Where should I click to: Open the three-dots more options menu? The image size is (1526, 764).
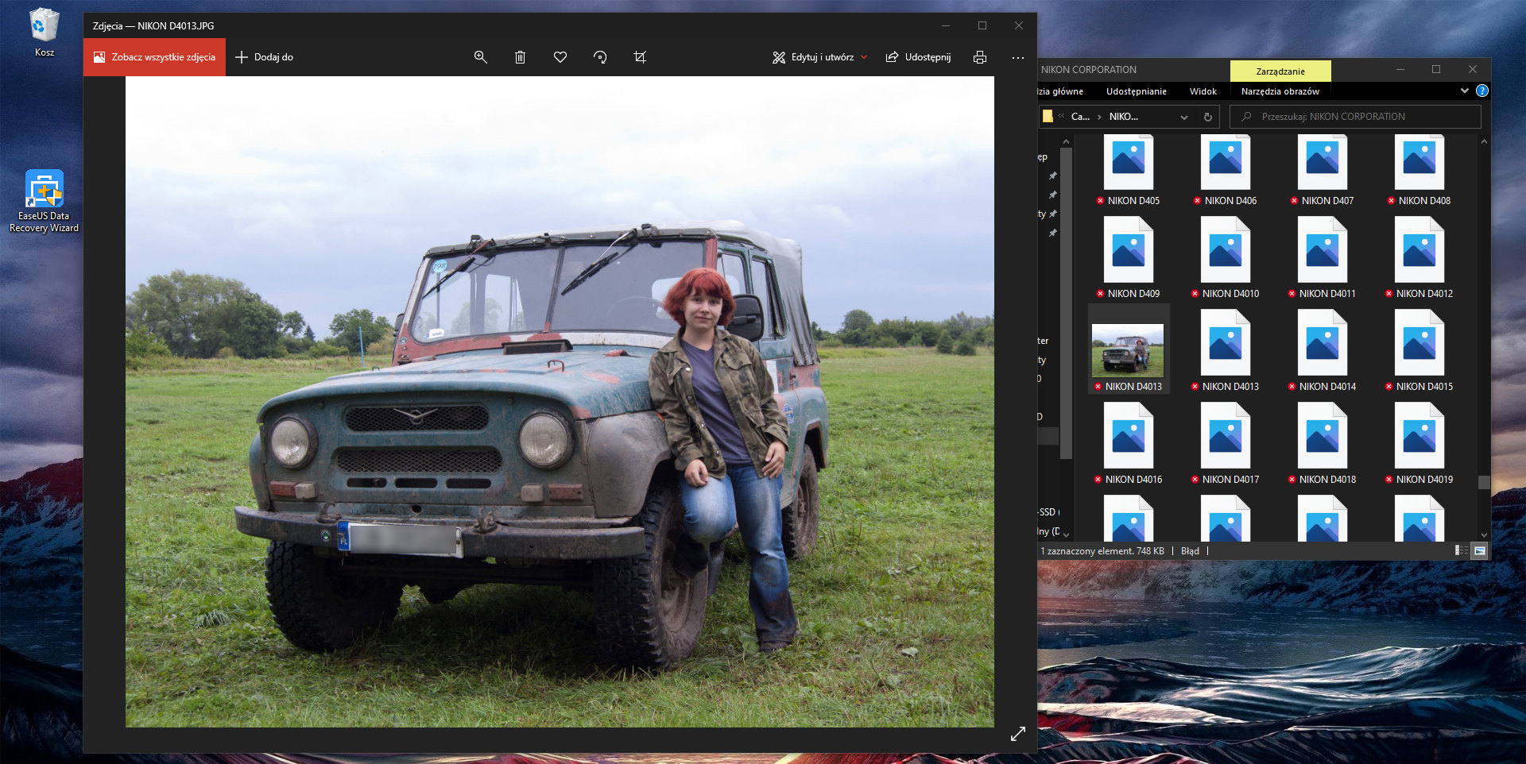1018,57
